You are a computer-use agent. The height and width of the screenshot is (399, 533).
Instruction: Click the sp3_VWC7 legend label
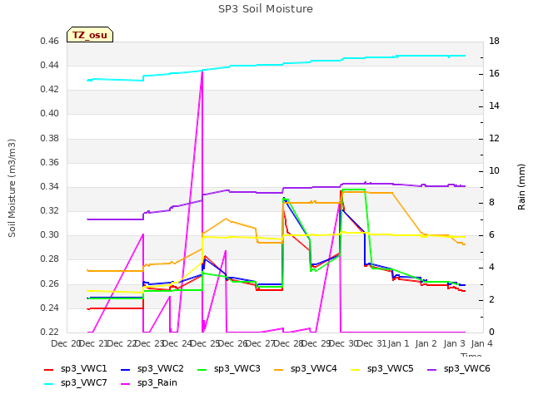point(83,382)
